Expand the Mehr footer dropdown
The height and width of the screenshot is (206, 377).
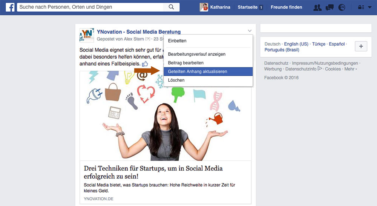pos(351,69)
